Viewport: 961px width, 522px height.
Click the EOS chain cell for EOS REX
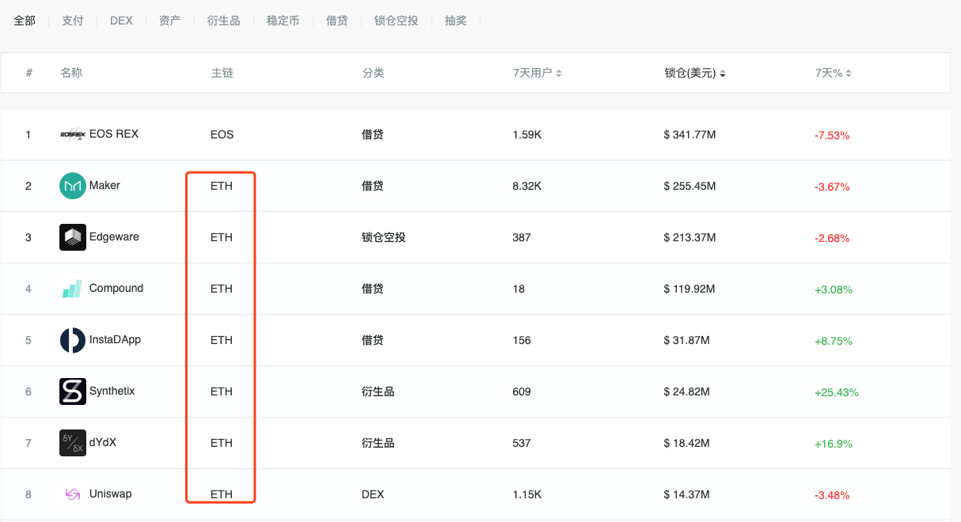pyautogui.click(x=222, y=134)
